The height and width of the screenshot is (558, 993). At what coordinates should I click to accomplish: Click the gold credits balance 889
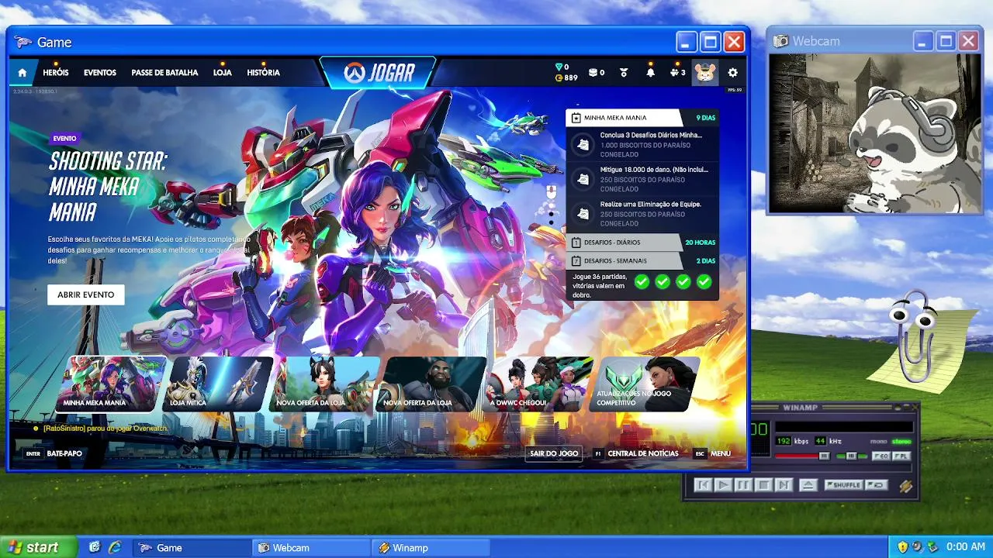coord(566,78)
